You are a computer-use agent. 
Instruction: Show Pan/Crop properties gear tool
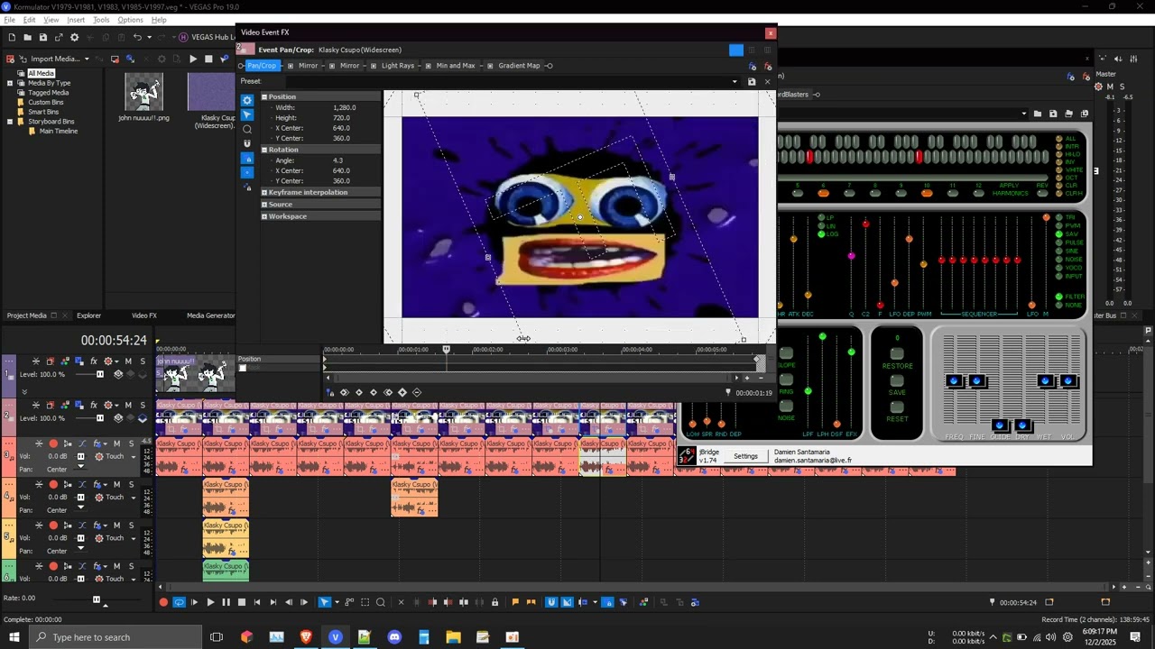click(x=247, y=100)
